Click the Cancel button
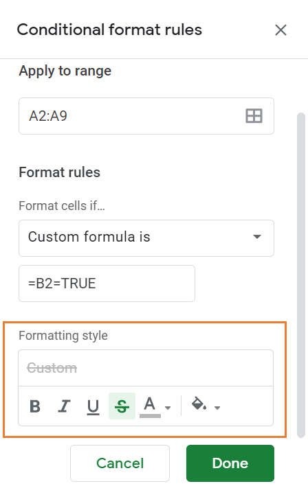 (120, 463)
